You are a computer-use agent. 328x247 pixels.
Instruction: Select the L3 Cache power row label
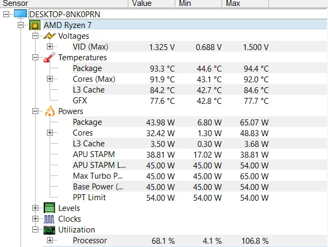tap(88, 144)
